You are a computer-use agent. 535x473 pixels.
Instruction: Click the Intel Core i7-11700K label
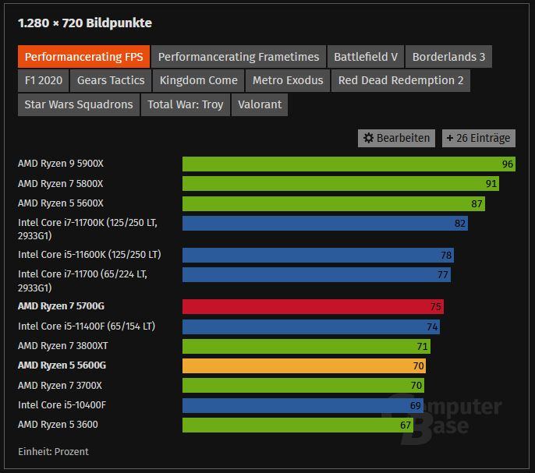[87, 229]
